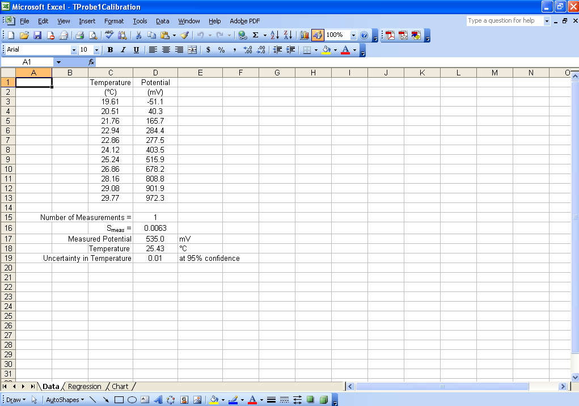This screenshot has width=579, height=406.
Task: Open the File menu
Action: [x=24, y=21]
